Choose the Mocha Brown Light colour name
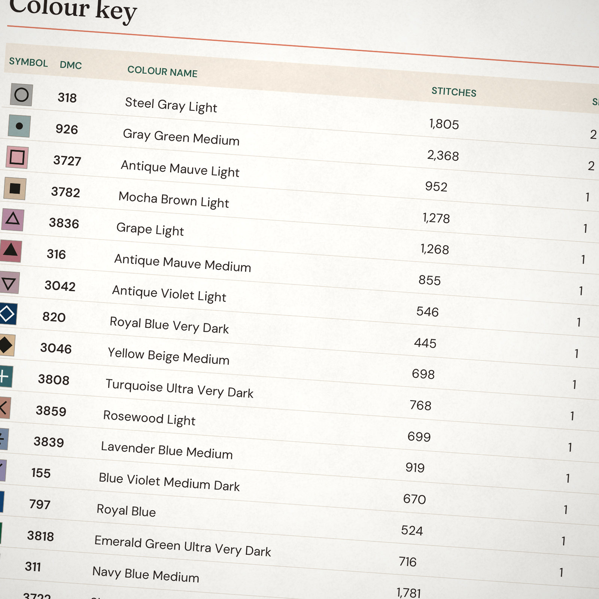 point(174,200)
